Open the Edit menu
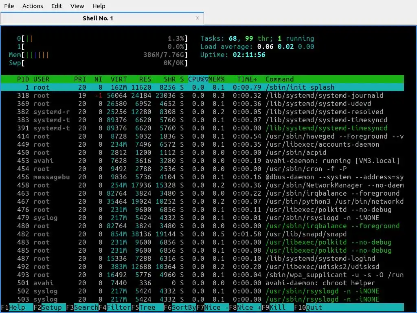 point(56,6)
